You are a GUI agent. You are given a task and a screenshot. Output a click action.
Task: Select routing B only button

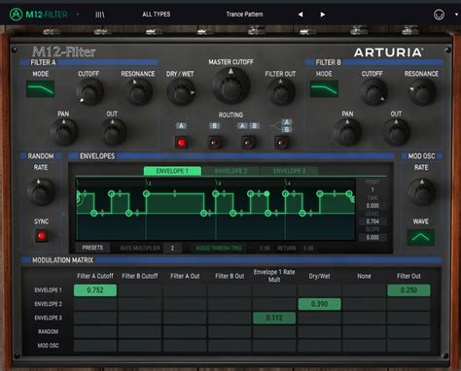pyautogui.click(x=214, y=142)
